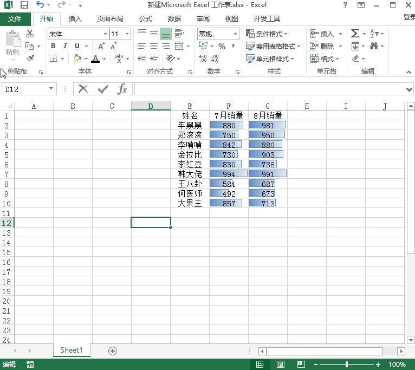Click the cut scissors icon

click(30, 34)
